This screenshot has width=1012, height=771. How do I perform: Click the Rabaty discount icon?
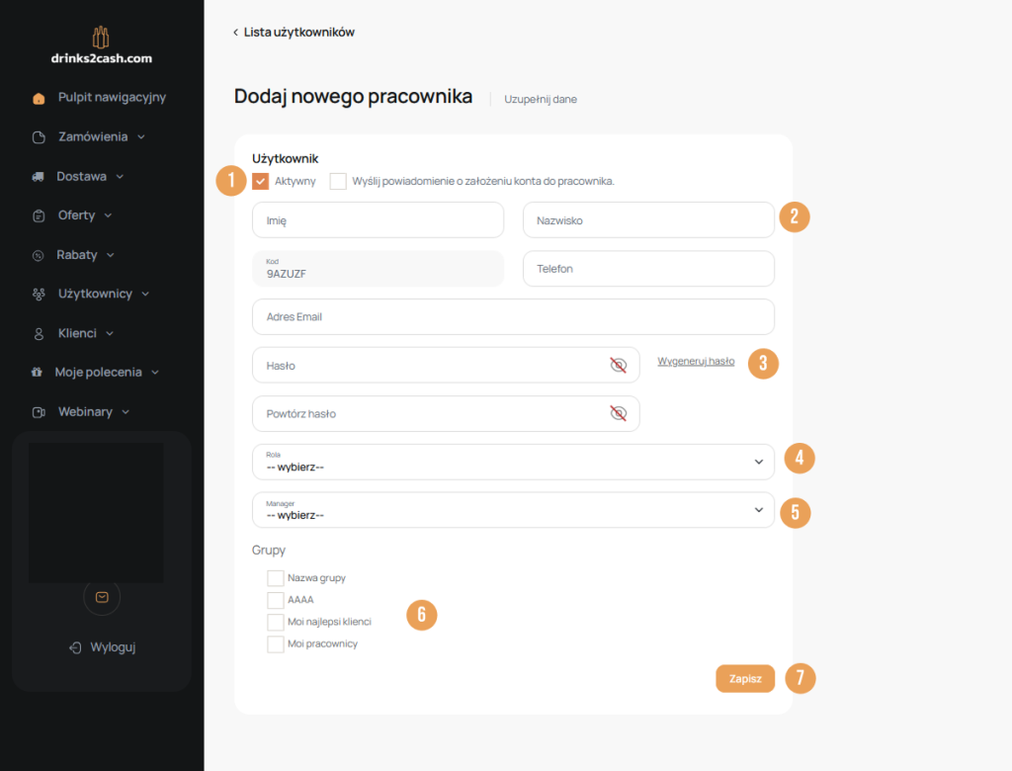click(x=39, y=255)
